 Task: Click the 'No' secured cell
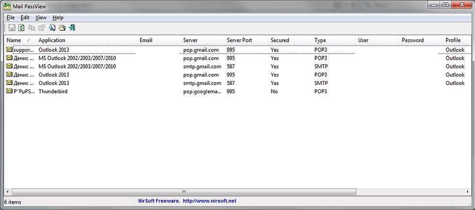[x=274, y=91]
